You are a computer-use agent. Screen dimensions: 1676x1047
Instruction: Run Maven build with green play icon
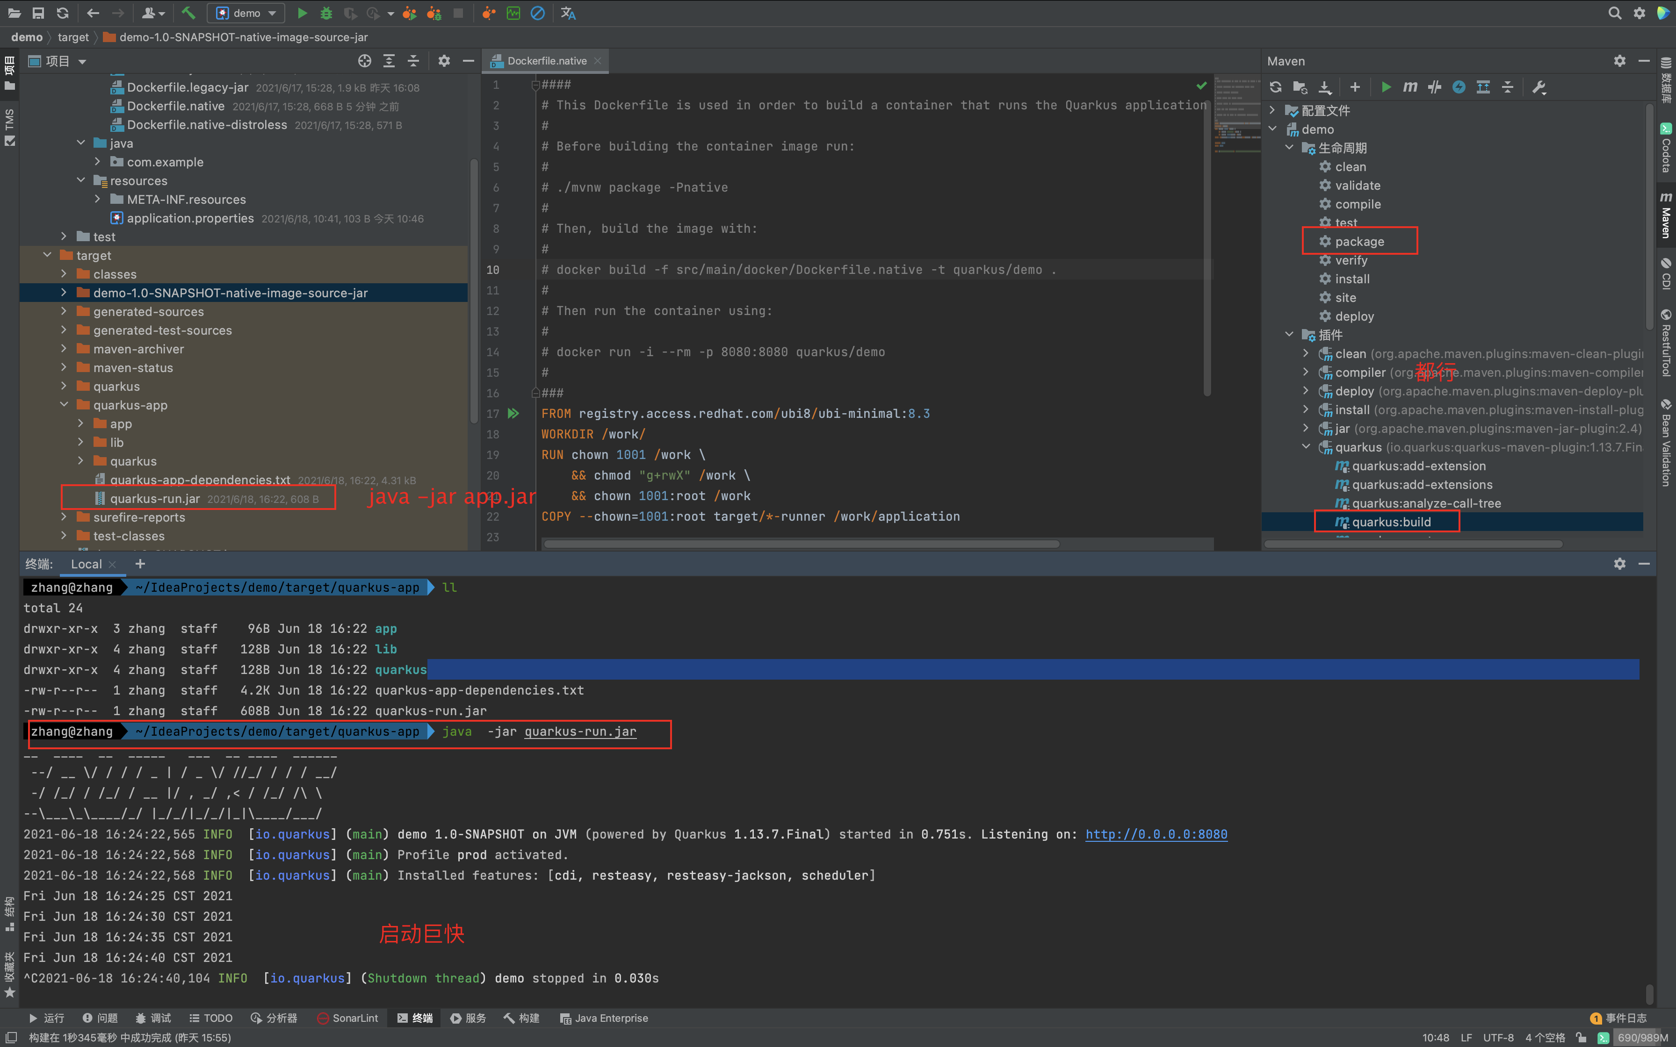coord(1386,87)
